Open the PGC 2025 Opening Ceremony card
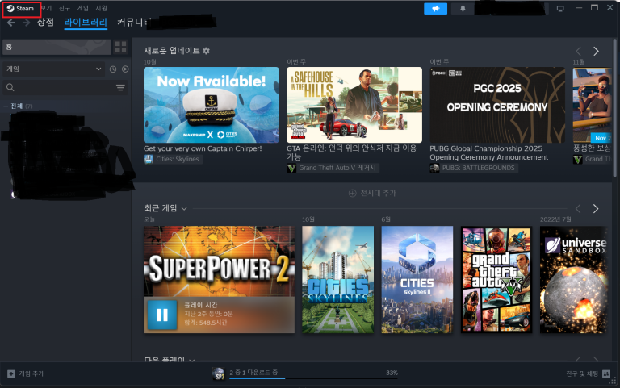 (497, 105)
